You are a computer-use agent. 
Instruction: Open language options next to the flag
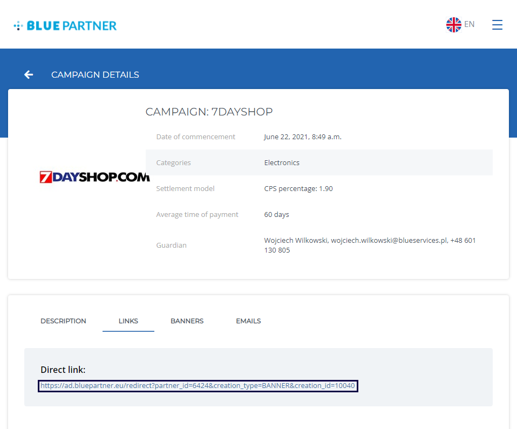click(x=469, y=24)
